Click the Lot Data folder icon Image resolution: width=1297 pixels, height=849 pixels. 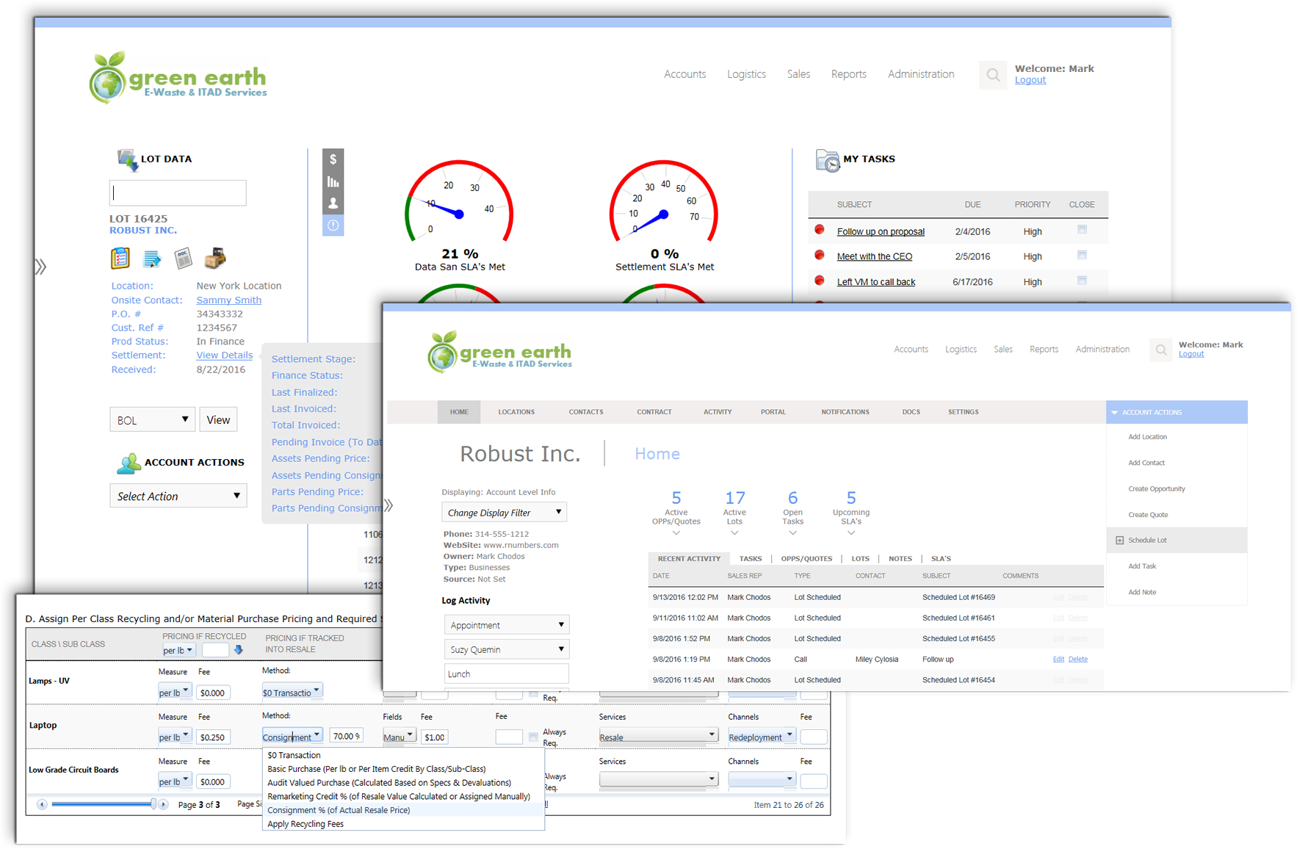click(127, 159)
